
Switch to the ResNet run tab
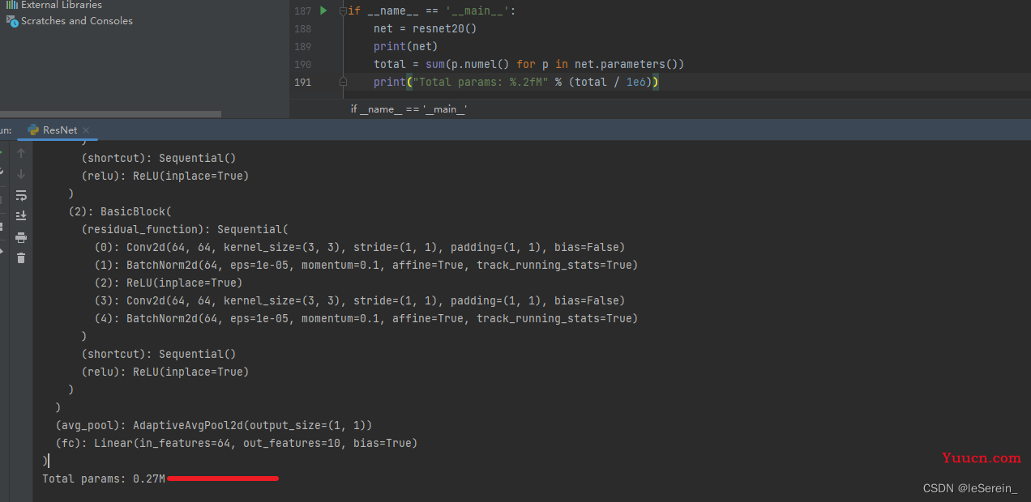59,130
